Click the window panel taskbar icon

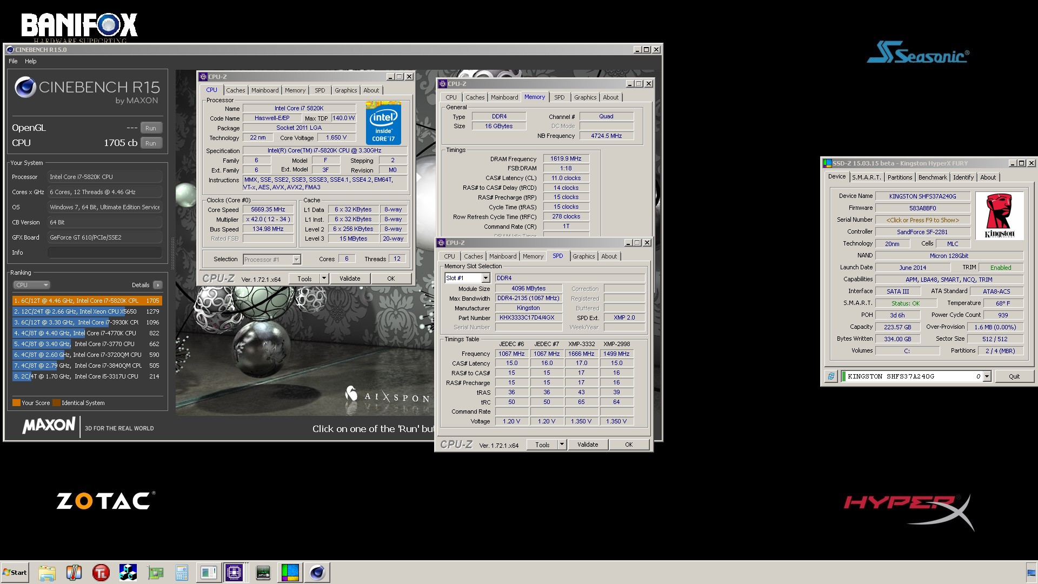click(x=209, y=573)
